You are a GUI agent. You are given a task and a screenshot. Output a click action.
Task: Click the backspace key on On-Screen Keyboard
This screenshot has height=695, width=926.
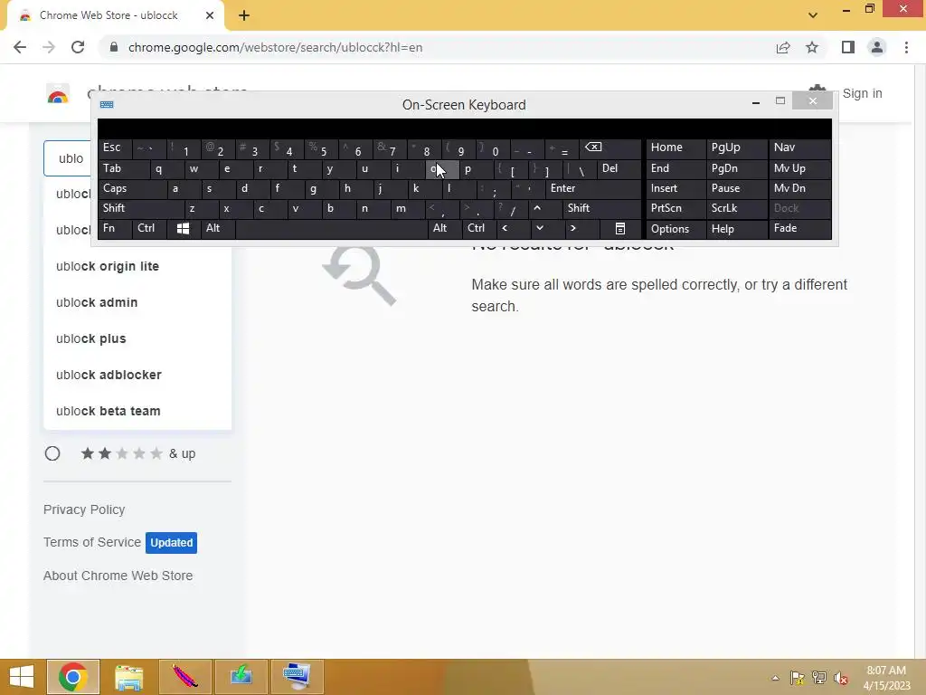click(x=610, y=148)
